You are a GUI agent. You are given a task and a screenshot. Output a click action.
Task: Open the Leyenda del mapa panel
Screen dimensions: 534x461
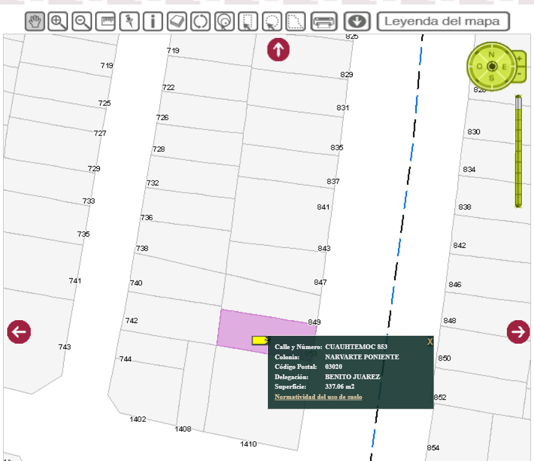(442, 22)
